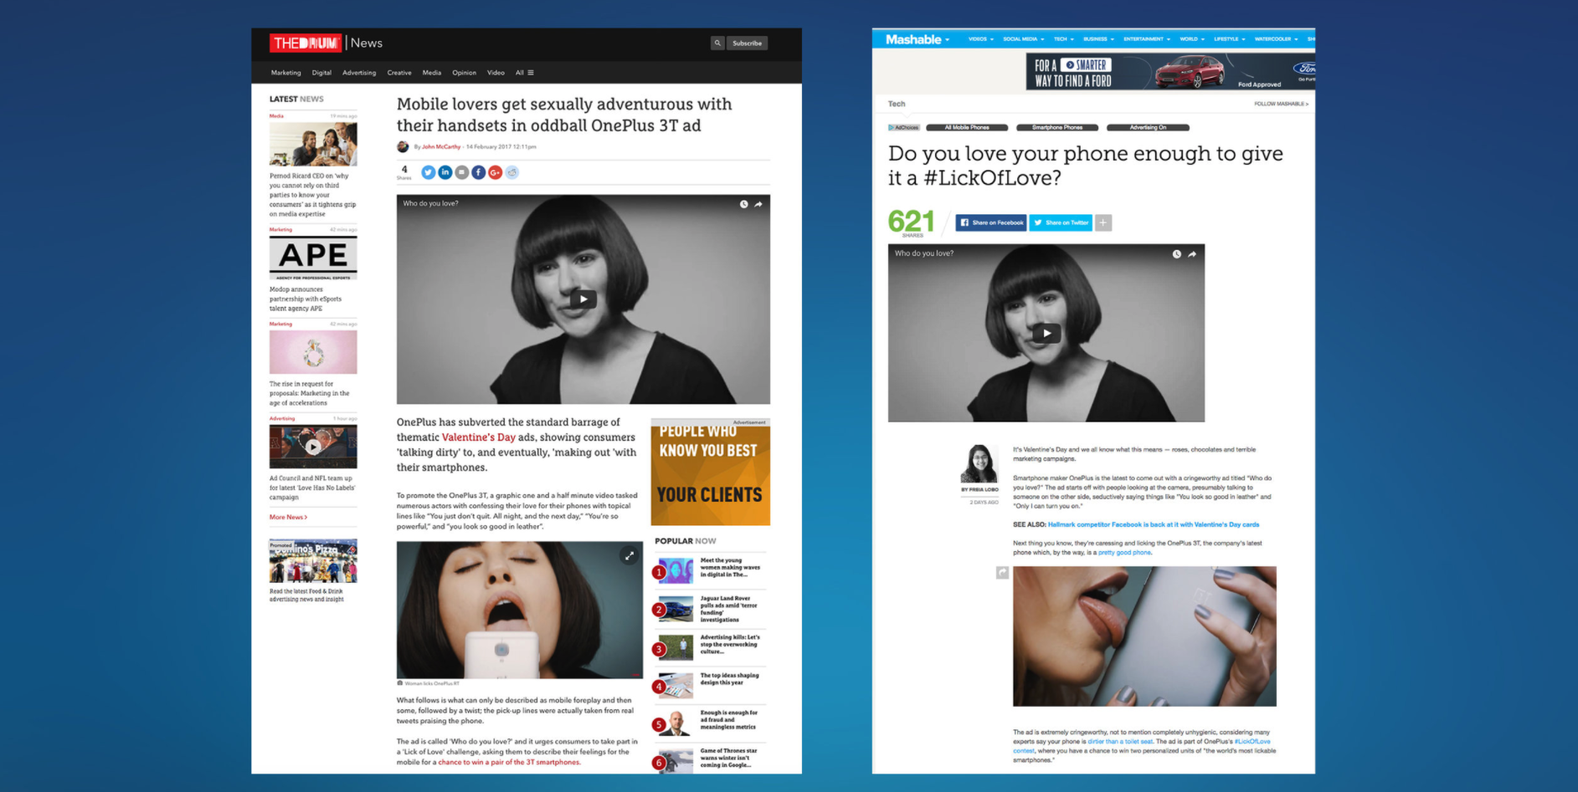Click The Drum logo
This screenshot has height=792, width=1578.
tap(306, 43)
